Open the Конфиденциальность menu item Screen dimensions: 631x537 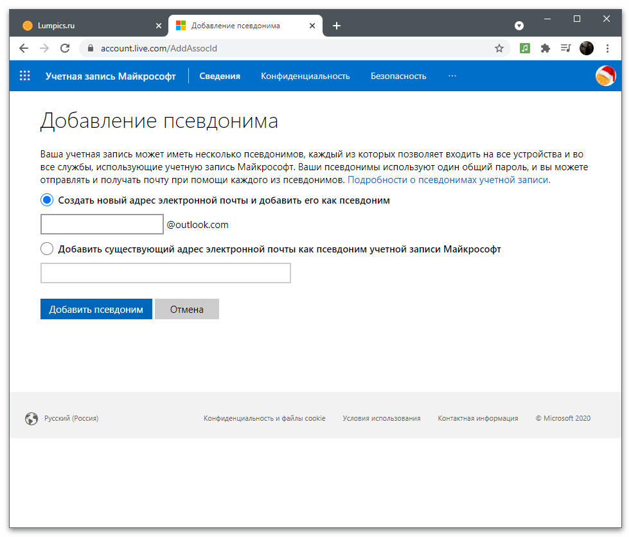tap(305, 76)
